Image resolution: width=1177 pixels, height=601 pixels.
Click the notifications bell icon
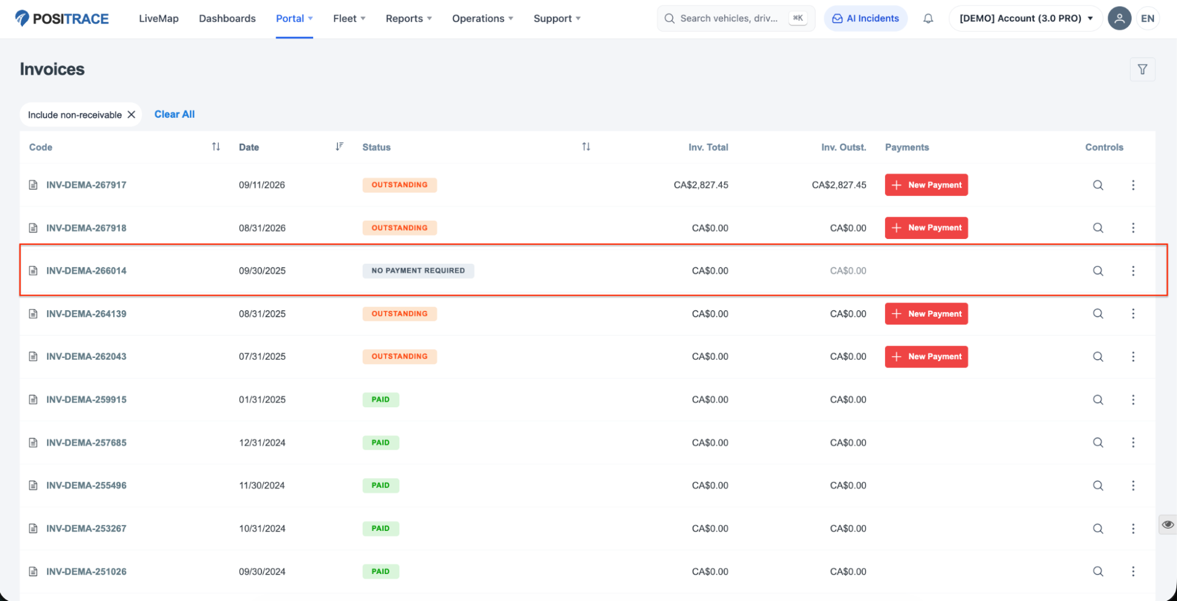pos(928,19)
